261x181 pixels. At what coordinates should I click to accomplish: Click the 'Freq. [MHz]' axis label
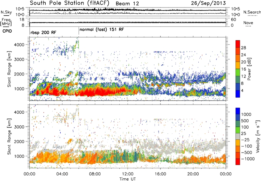(x=6, y=22)
